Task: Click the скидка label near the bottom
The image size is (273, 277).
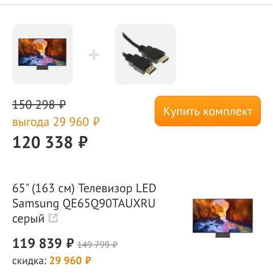Action: (30, 261)
